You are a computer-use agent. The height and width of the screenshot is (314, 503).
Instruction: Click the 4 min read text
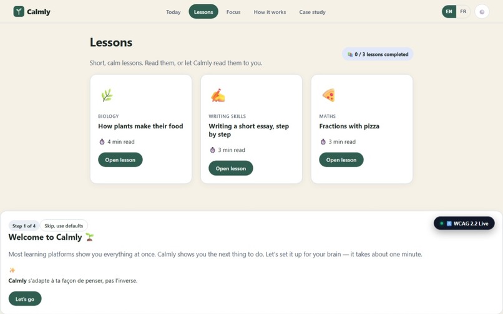(x=121, y=141)
